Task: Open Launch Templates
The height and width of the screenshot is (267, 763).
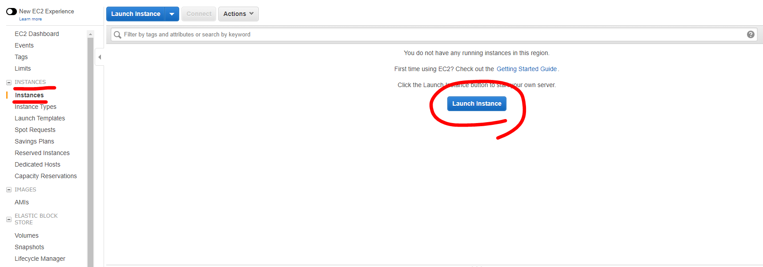Action: (x=40, y=118)
